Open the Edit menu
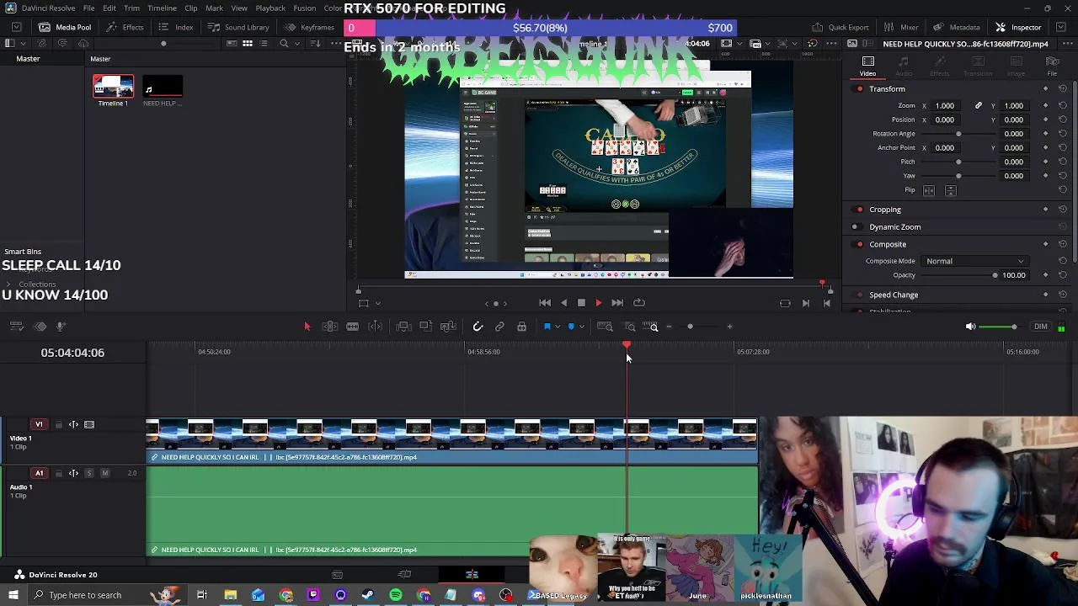Viewport: 1078px width, 606px height. coord(109,8)
